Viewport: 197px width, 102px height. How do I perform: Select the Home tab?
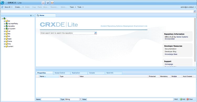point(46,15)
